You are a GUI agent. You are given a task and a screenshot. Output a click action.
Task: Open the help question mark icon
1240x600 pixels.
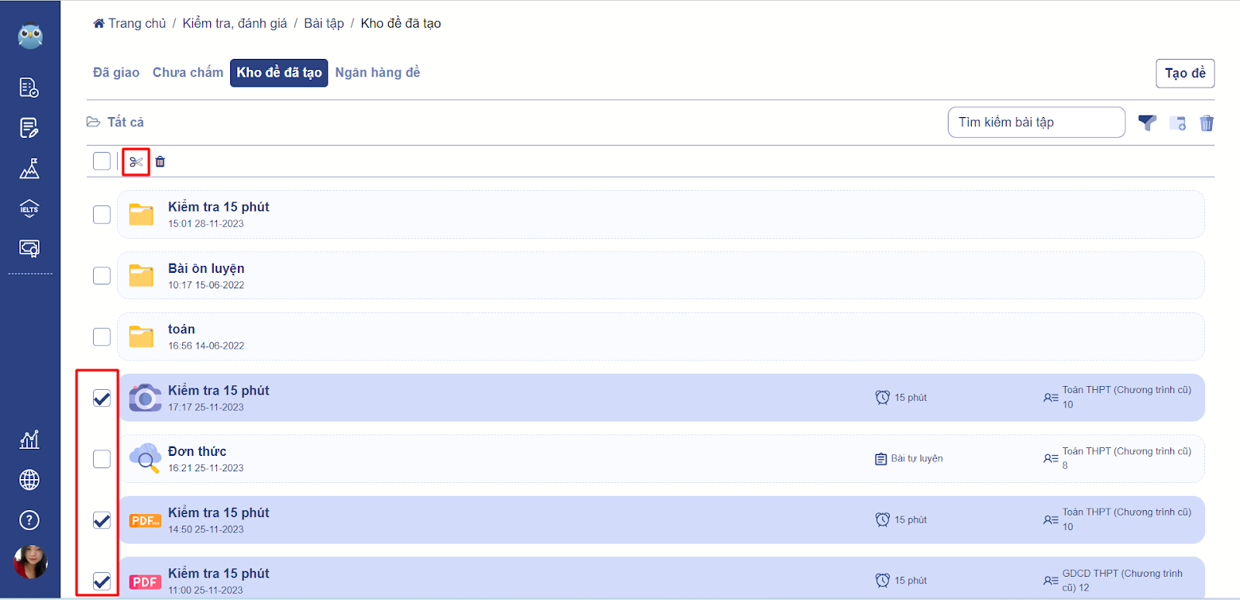point(29,520)
